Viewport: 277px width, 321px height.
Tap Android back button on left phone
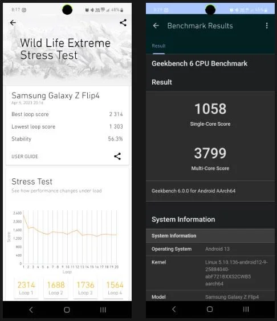pyautogui.click(x=31, y=310)
